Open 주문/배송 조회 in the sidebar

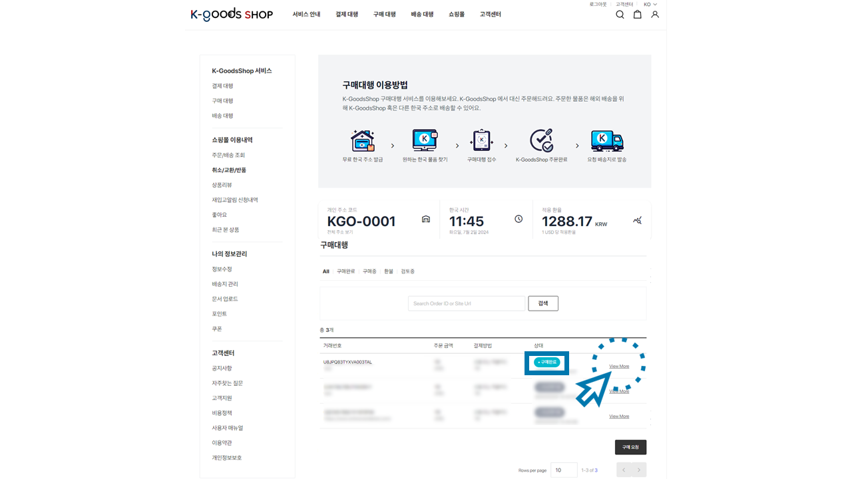[228, 155]
